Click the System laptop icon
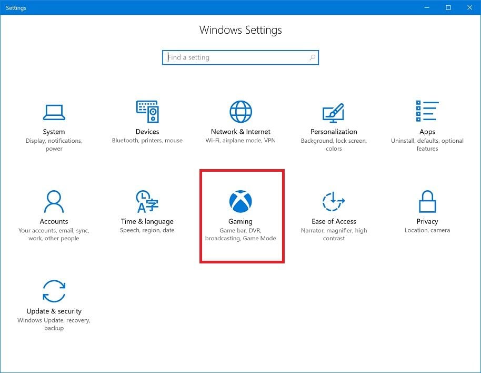Screen dimensions: 481x373 point(54,112)
